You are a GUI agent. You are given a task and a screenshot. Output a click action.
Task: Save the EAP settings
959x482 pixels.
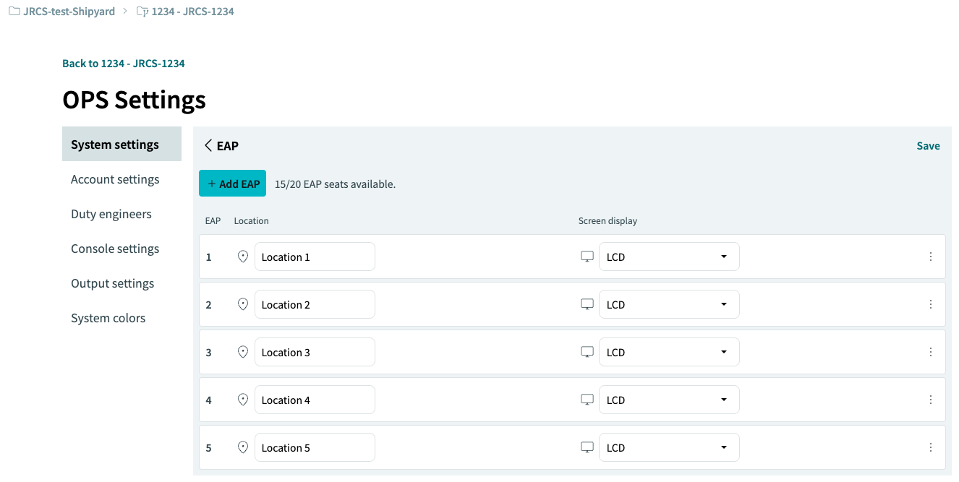[x=928, y=145]
